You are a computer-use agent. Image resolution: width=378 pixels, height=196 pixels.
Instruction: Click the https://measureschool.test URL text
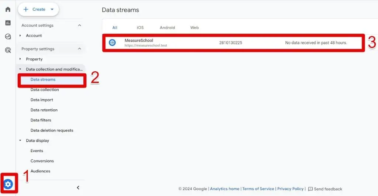click(x=145, y=45)
